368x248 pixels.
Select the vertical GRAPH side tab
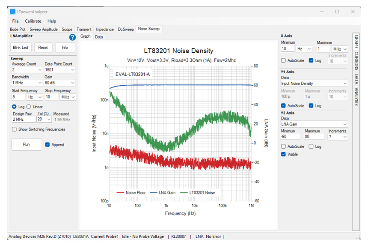click(x=356, y=42)
